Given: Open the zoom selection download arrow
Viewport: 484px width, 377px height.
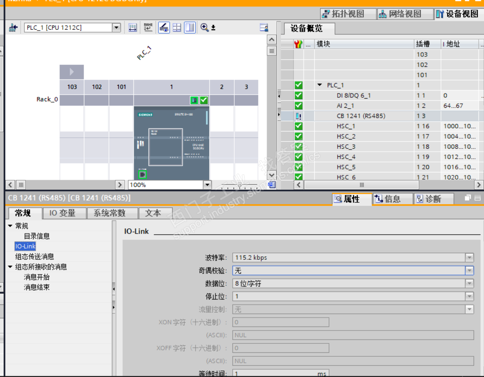Looking at the screenshot, I should [x=213, y=28].
